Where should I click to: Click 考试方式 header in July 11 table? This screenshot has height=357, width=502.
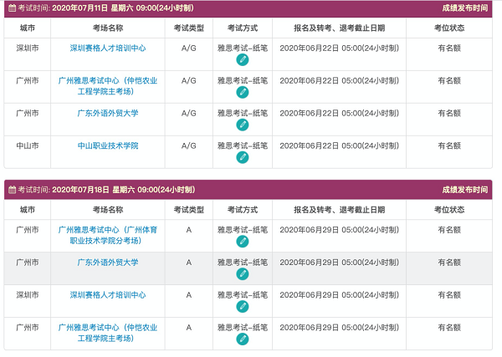(x=243, y=28)
